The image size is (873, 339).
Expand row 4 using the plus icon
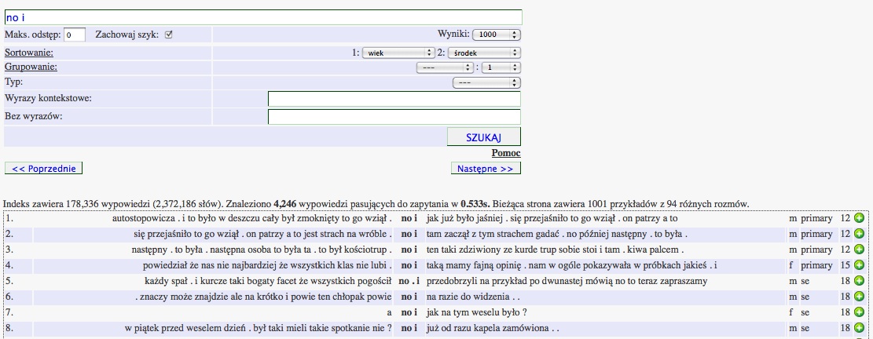click(x=859, y=265)
